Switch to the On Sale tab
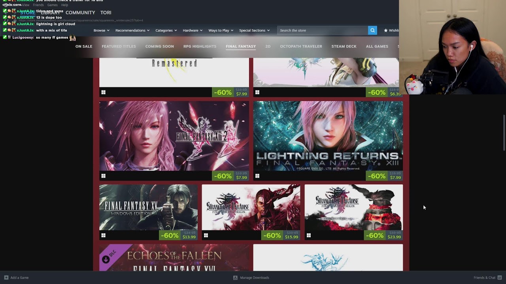Image resolution: width=506 pixels, height=284 pixels. click(x=84, y=47)
